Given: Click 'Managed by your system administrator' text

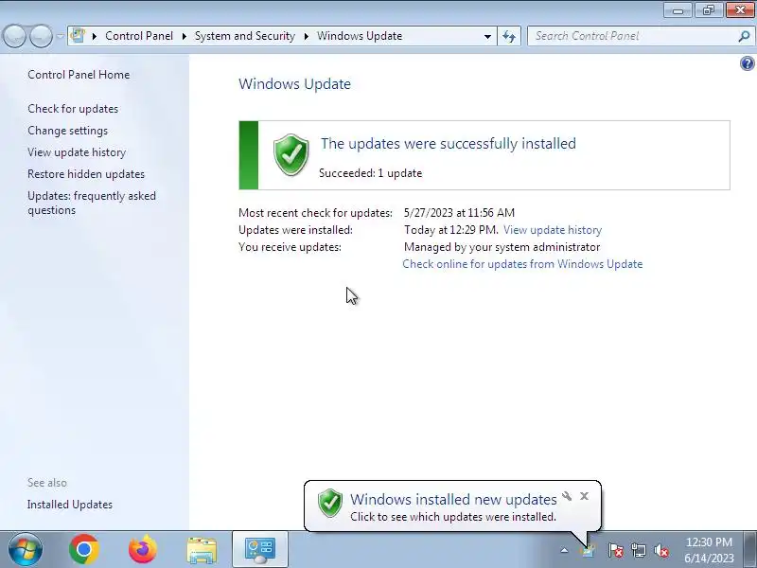Looking at the screenshot, I should (x=502, y=247).
